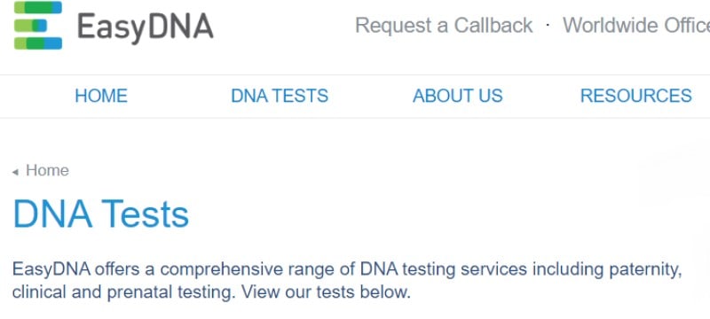Return via the Home breadcrumb link
The image size is (710, 319).
[47, 170]
